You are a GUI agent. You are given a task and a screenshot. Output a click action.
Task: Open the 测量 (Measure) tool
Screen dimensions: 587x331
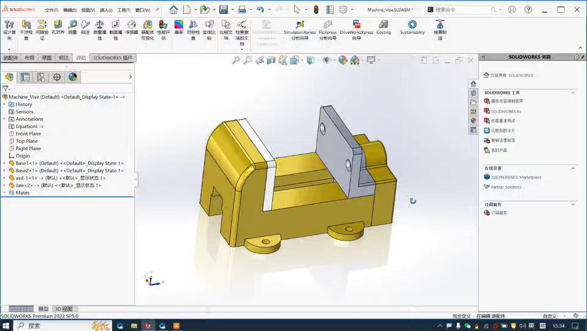pos(71,28)
